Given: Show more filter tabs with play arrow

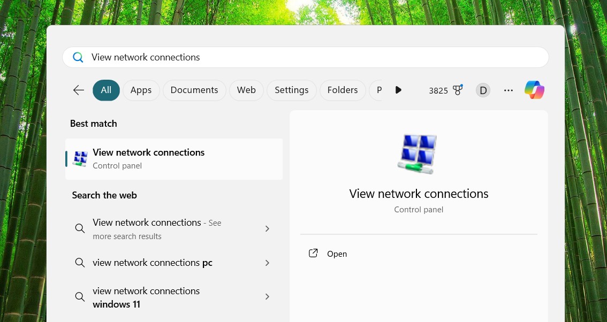Looking at the screenshot, I should pos(398,90).
